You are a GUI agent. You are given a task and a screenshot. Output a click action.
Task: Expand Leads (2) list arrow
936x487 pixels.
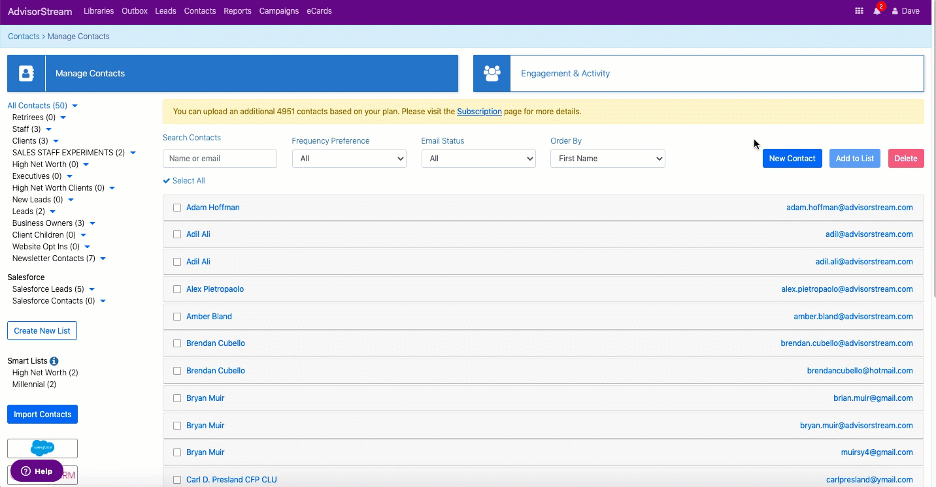(52, 212)
